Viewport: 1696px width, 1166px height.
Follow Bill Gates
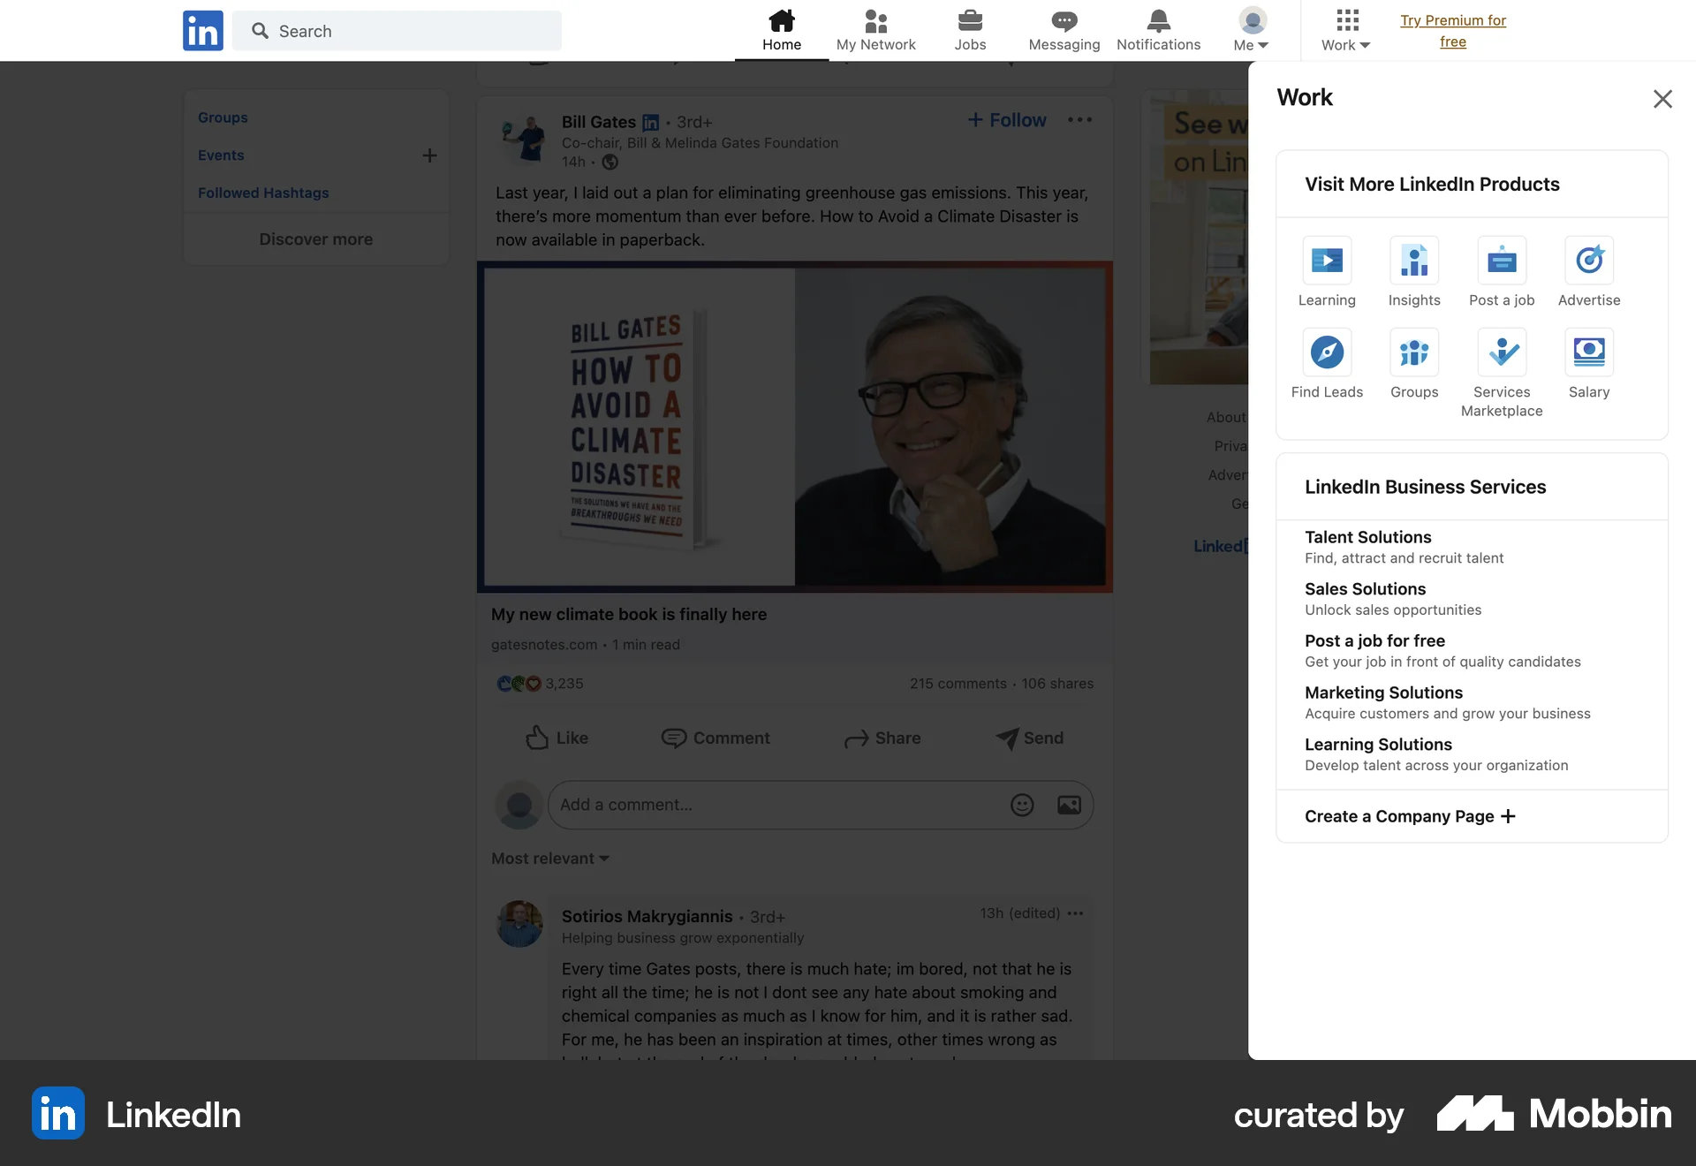point(1006,119)
